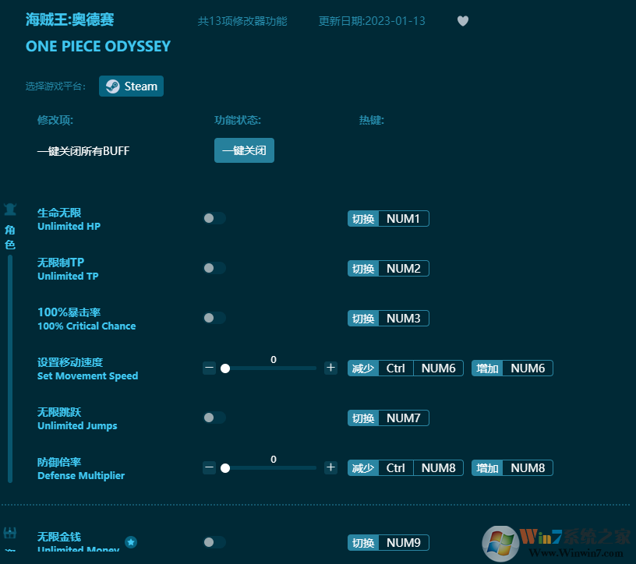Viewport: 636px width, 564px height.
Task: Click plus button for Defense Multiplier
Action: click(330, 467)
